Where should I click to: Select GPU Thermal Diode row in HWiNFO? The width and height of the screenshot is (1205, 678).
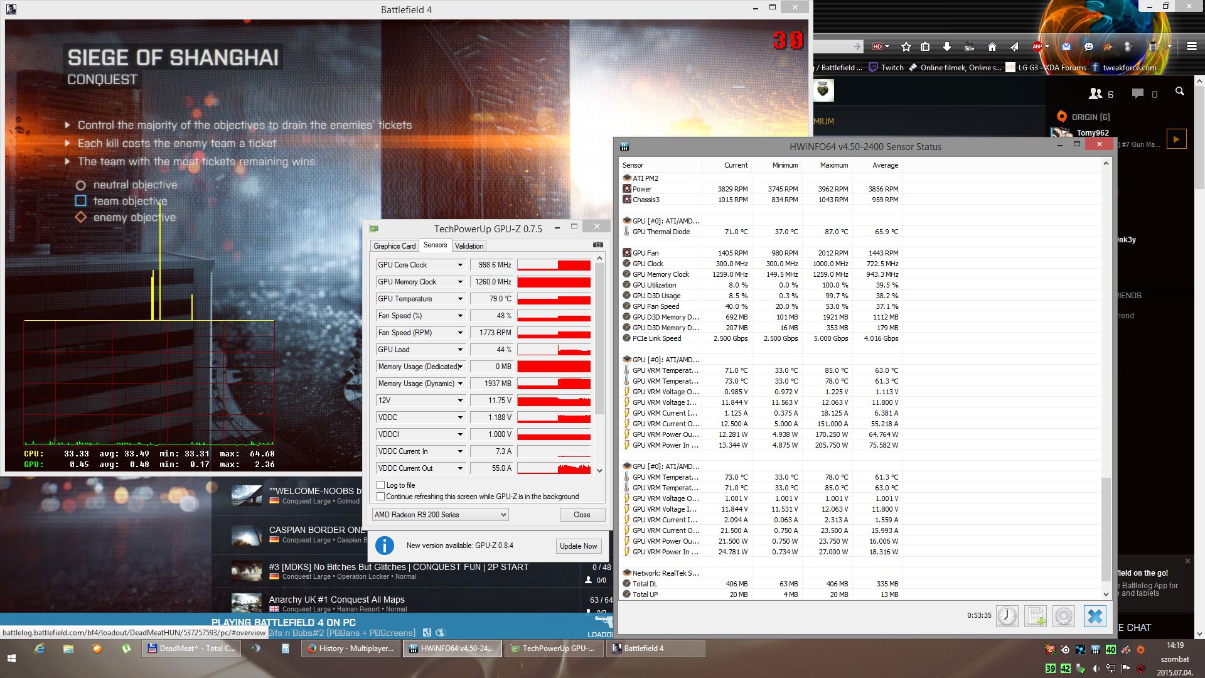(761, 232)
